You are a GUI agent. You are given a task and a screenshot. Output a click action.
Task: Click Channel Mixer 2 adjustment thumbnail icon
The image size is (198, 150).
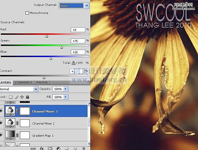pyautogui.click(x=10, y=123)
